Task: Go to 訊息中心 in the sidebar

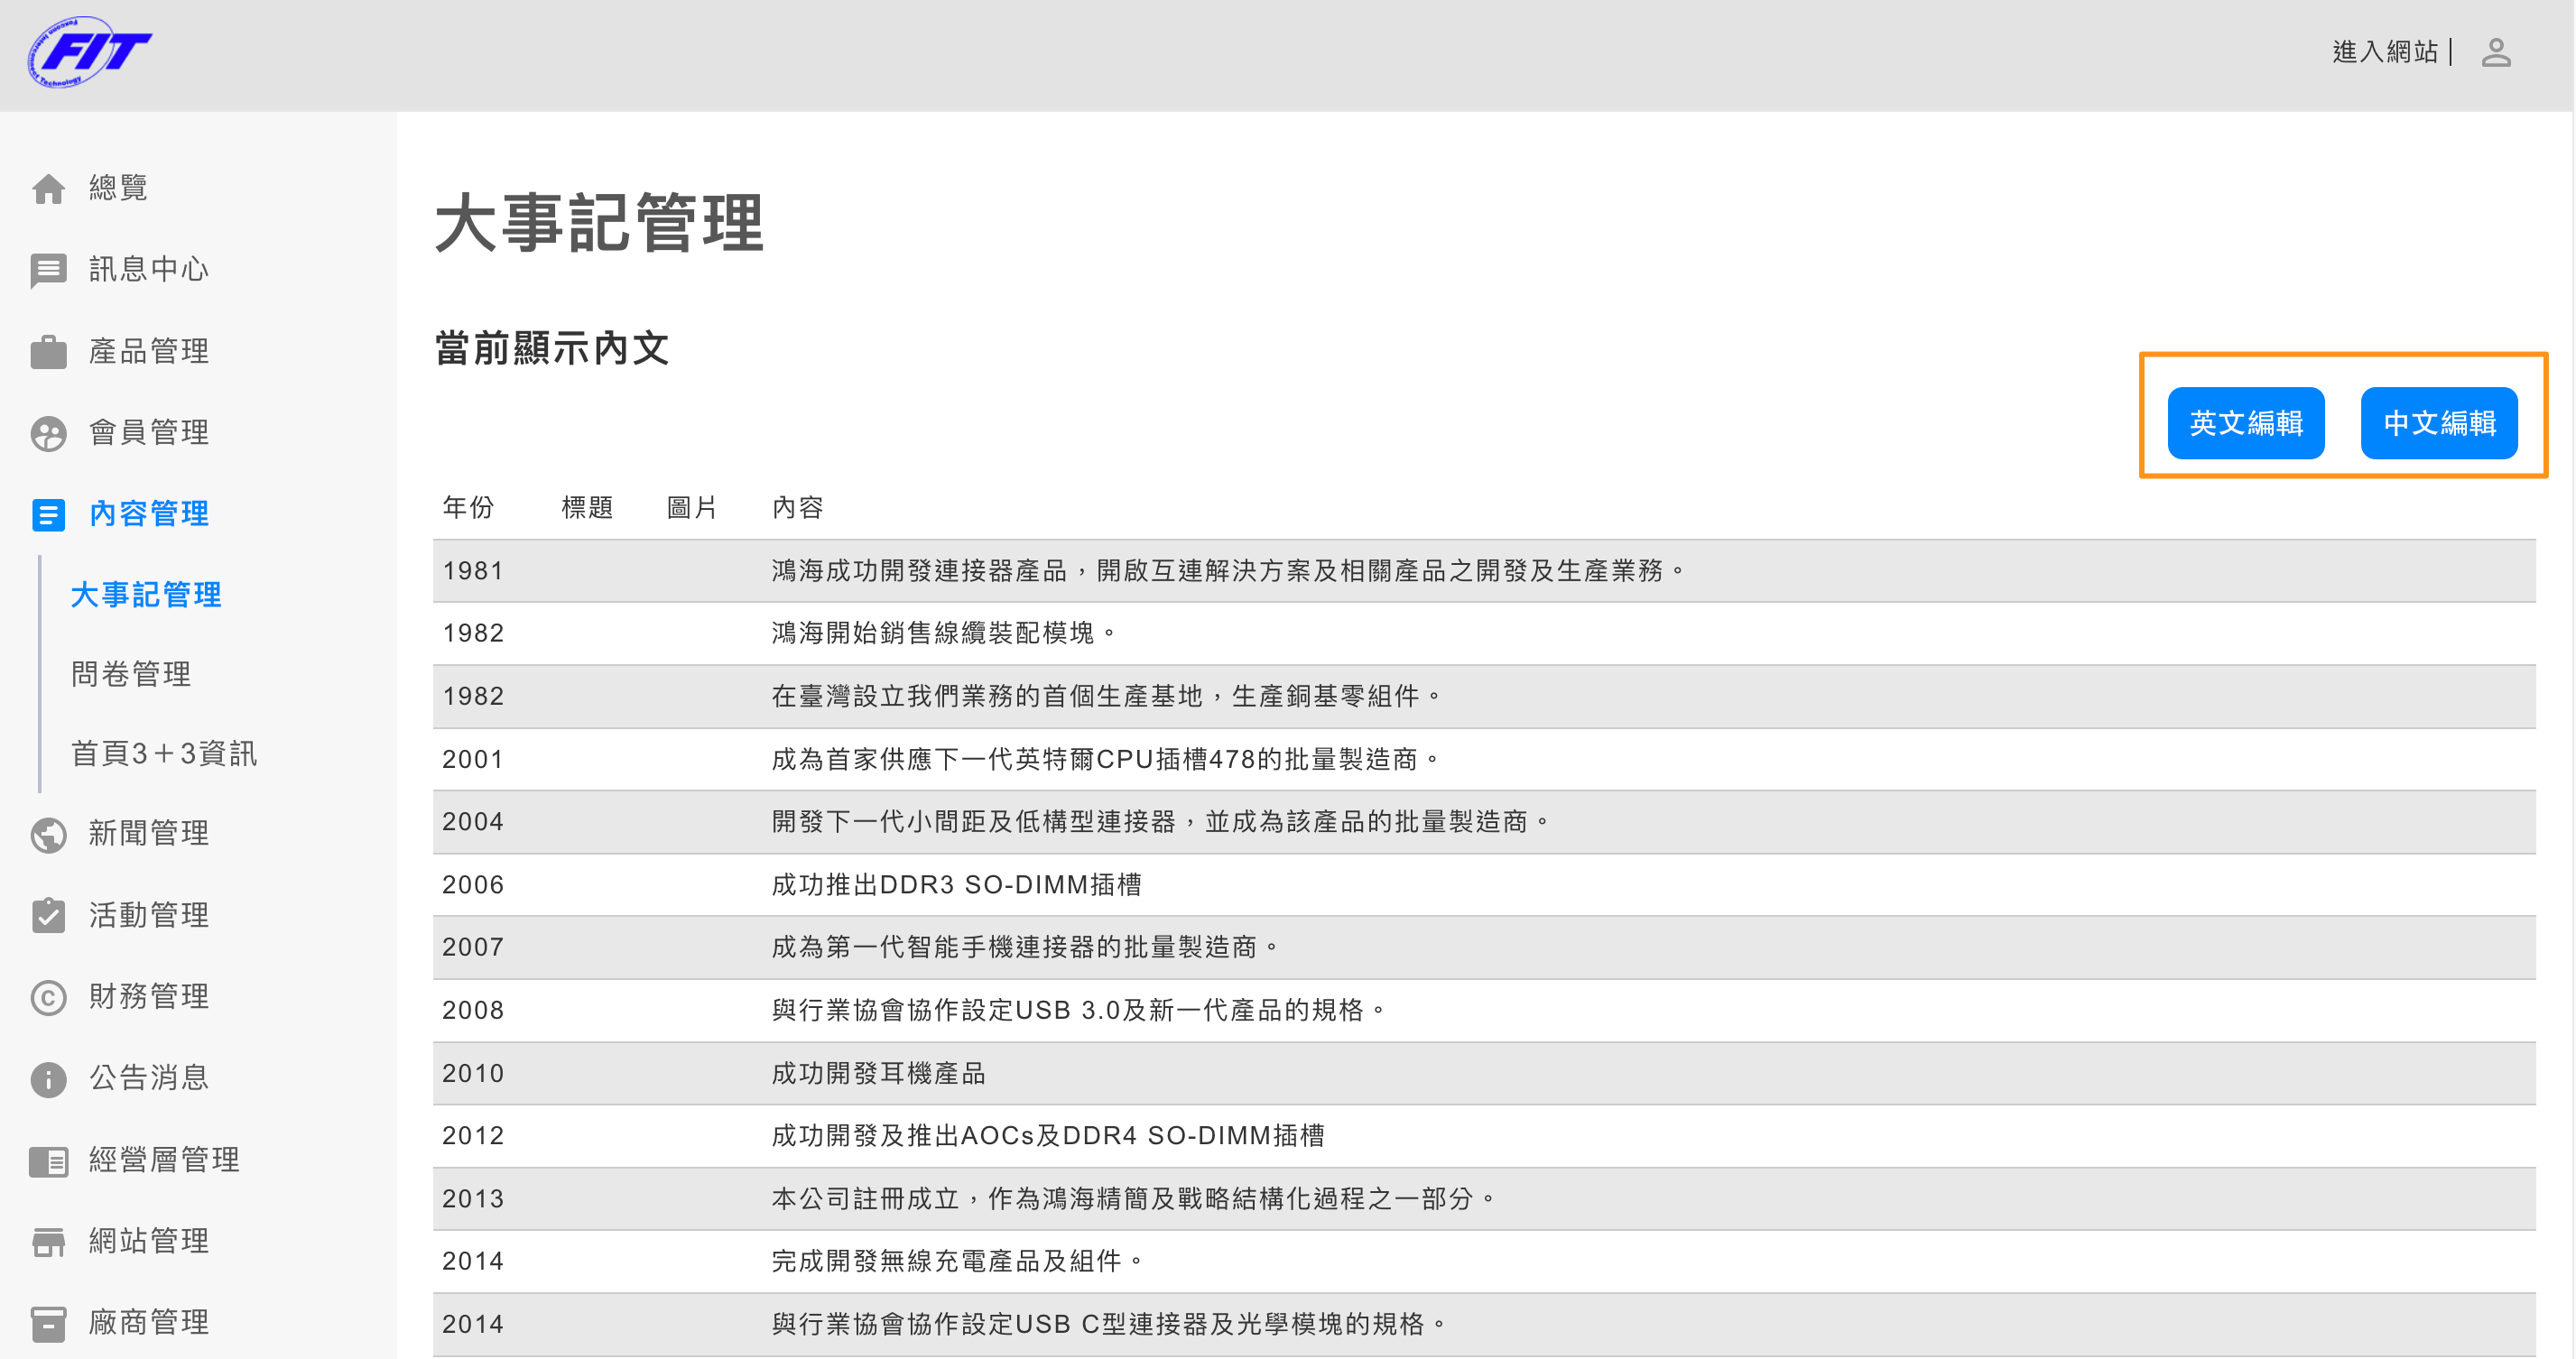Action: [x=149, y=270]
